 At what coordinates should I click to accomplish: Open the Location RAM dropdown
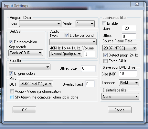point(129,83)
